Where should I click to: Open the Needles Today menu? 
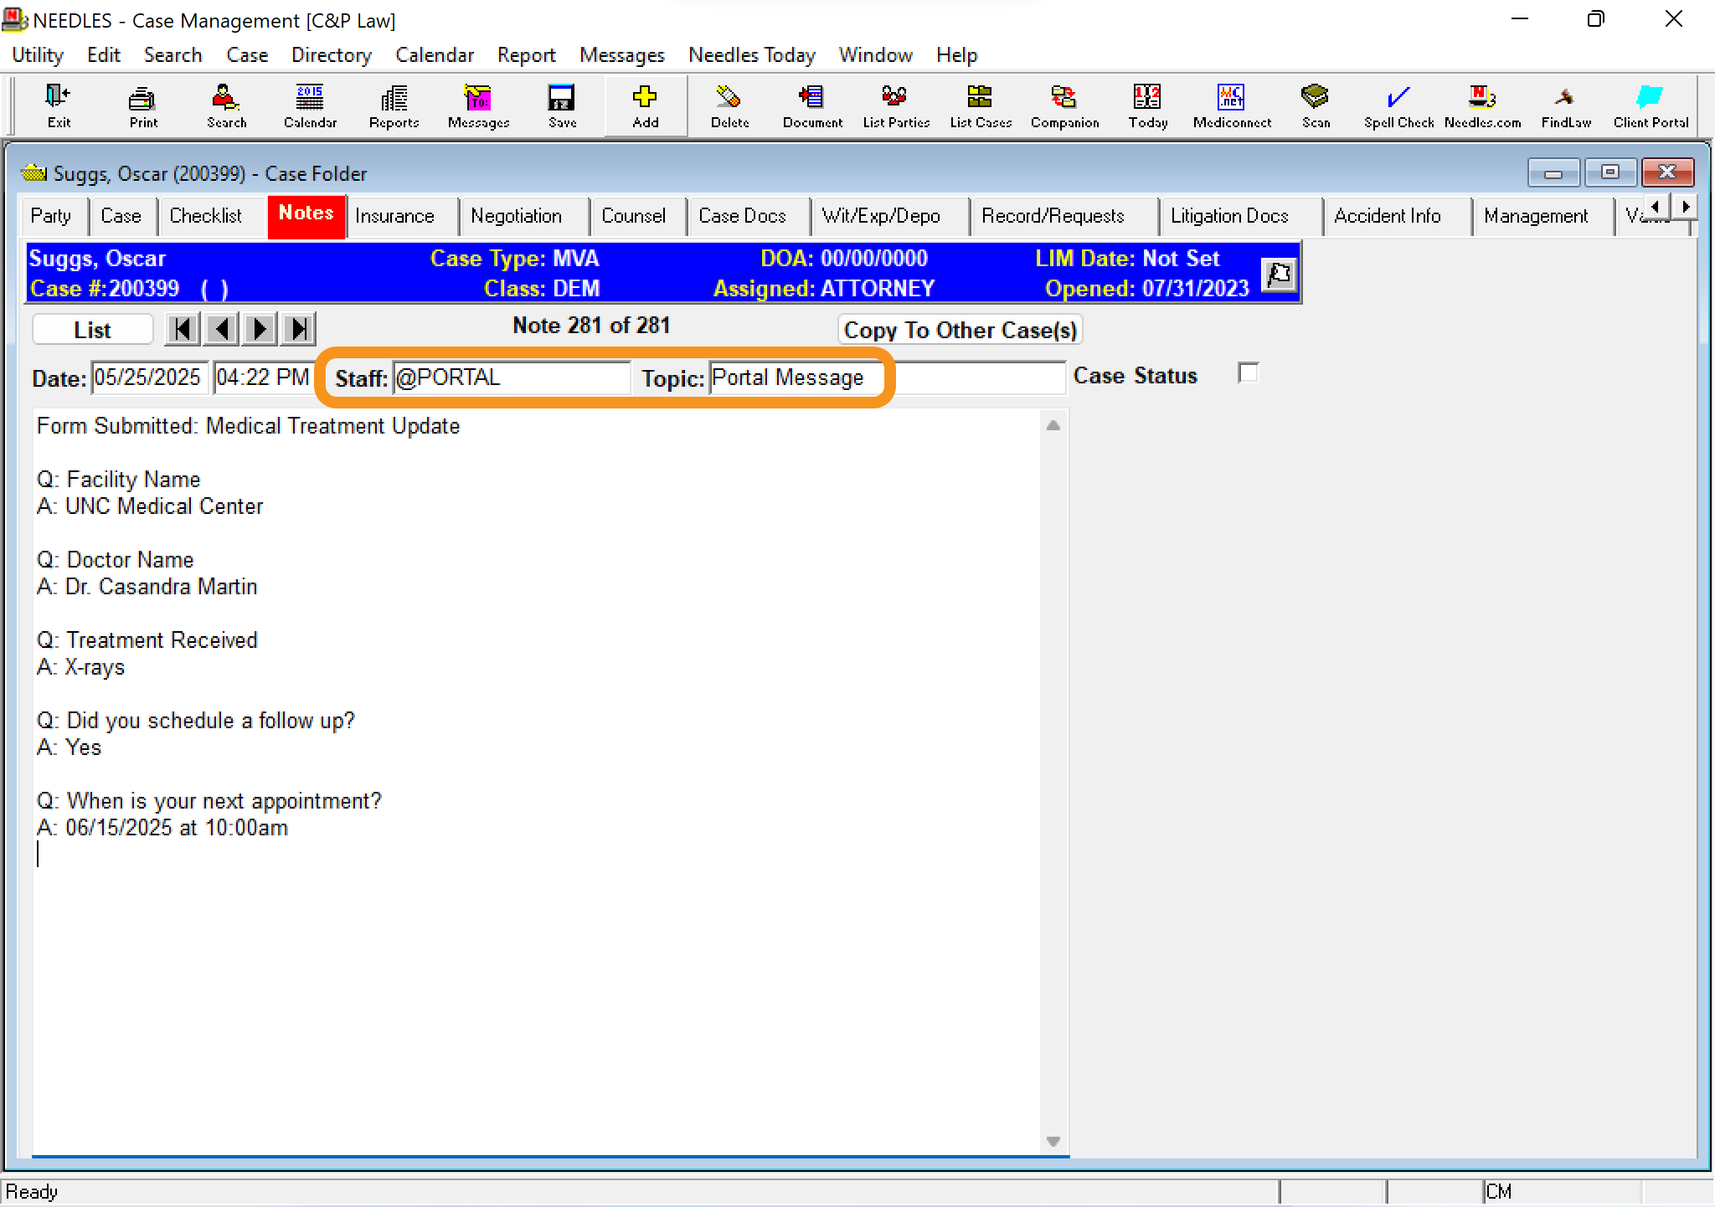coord(752,55)
